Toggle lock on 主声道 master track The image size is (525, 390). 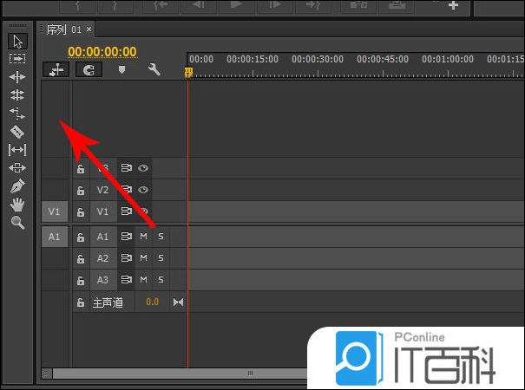point(81,302)
